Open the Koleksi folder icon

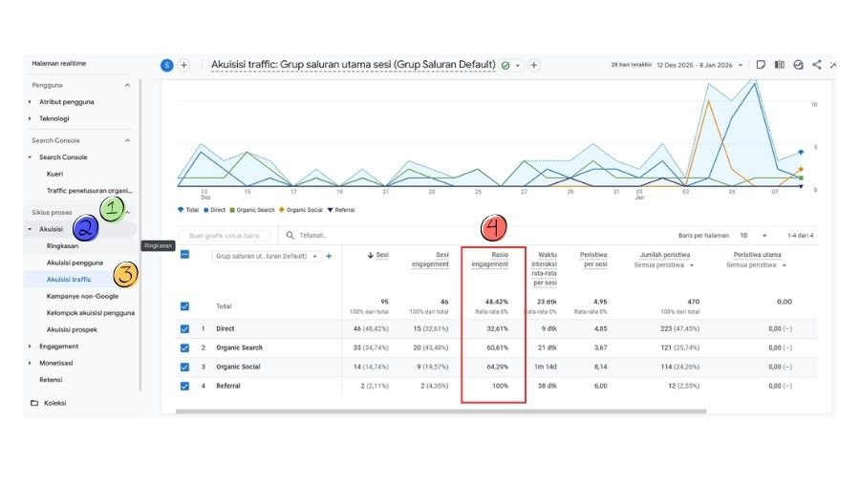(34, 403)
